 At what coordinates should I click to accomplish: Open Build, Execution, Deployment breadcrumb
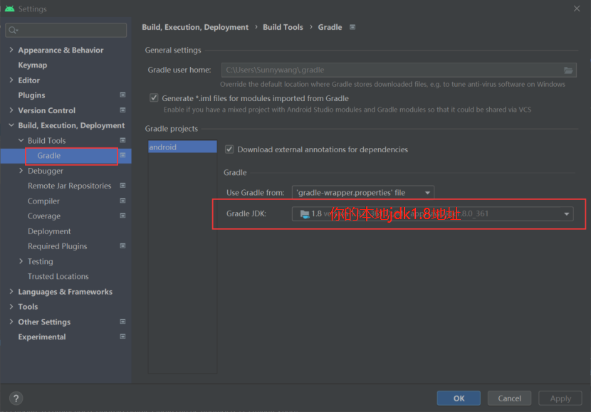pos(194,27)
